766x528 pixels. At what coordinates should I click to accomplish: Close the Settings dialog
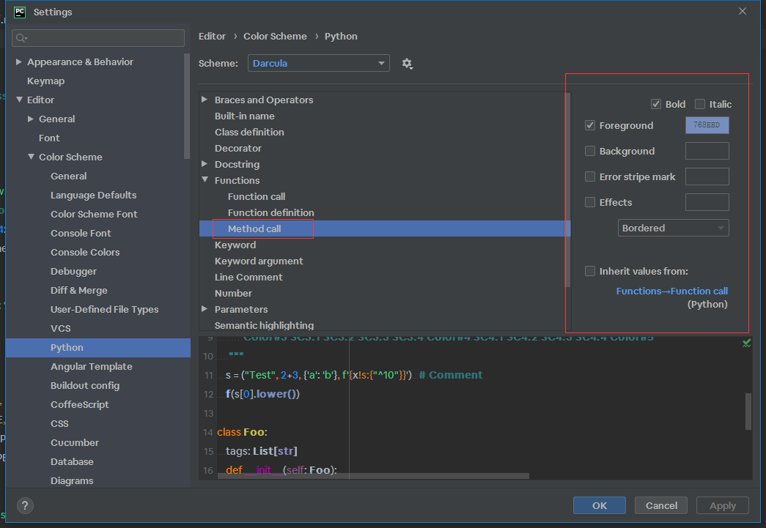pos(742,11)
